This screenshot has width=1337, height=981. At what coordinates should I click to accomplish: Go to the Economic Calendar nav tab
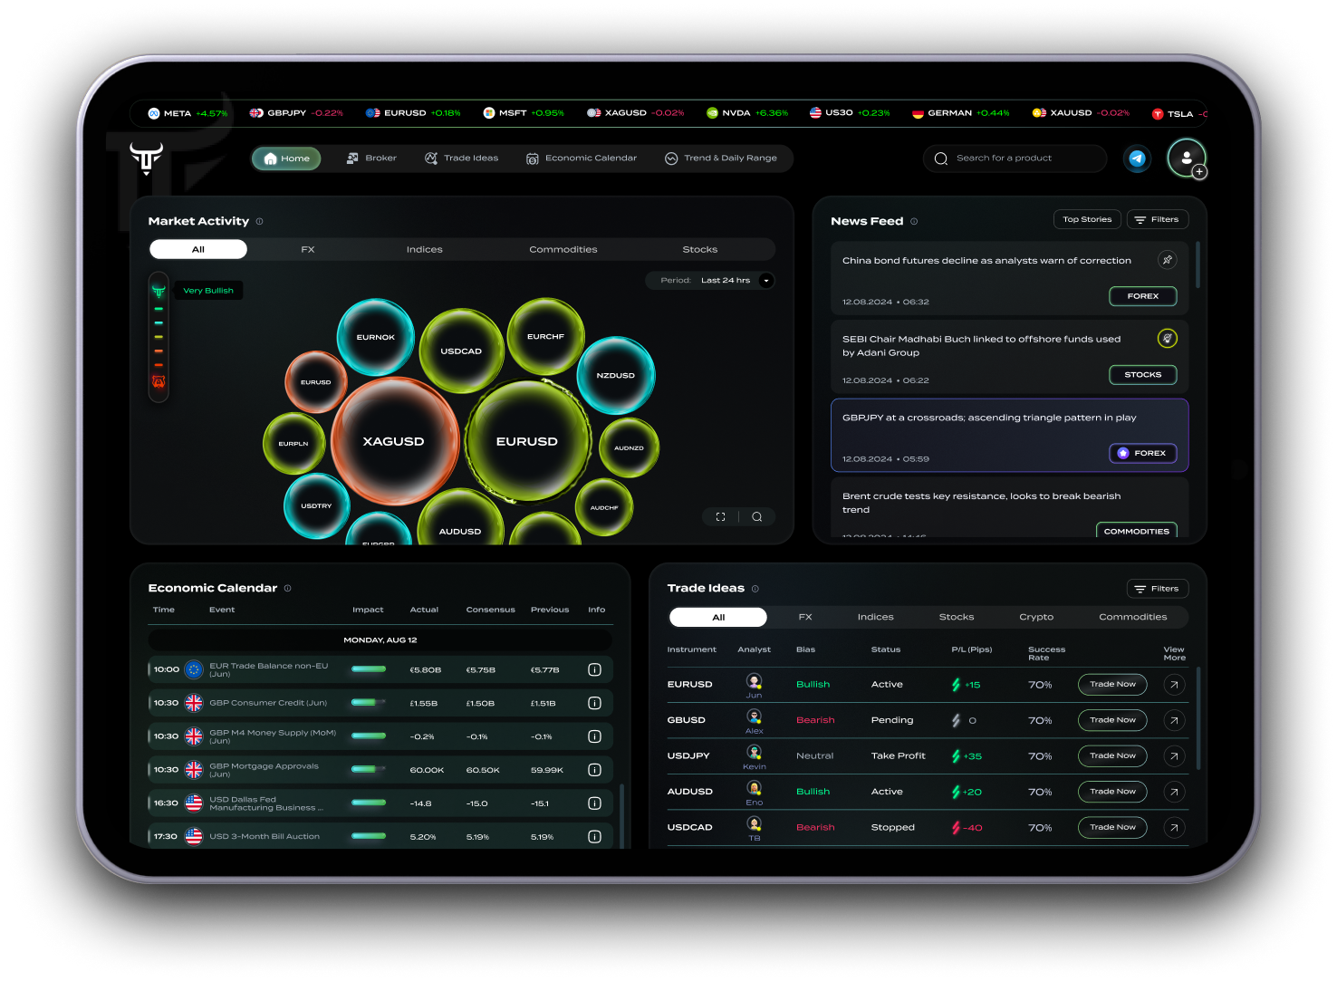(582, 159)
